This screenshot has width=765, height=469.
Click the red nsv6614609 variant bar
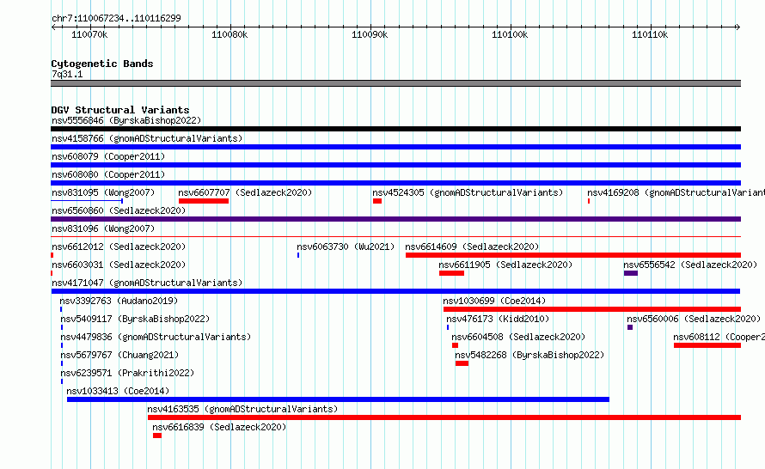pyautogui.click(x=573, y=255)
